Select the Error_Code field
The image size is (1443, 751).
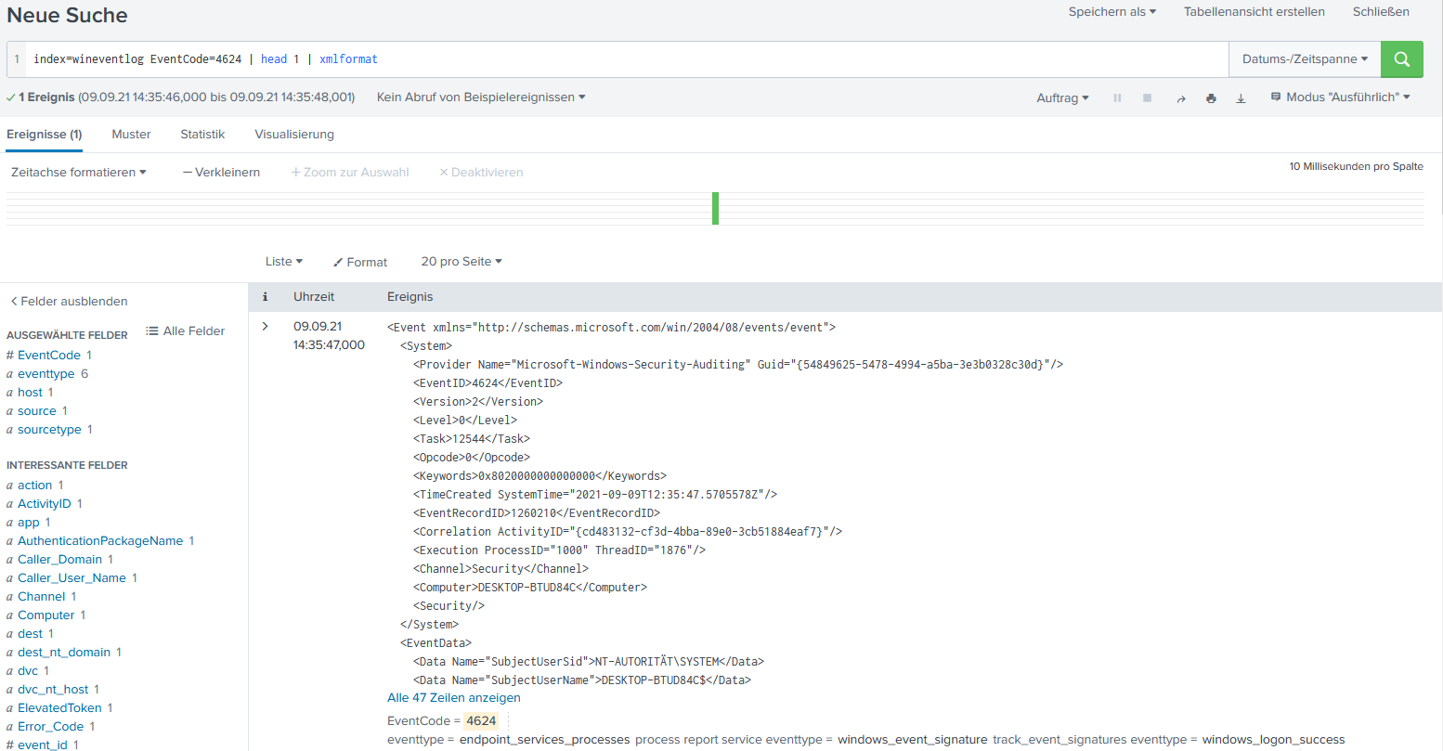[51, 727]
